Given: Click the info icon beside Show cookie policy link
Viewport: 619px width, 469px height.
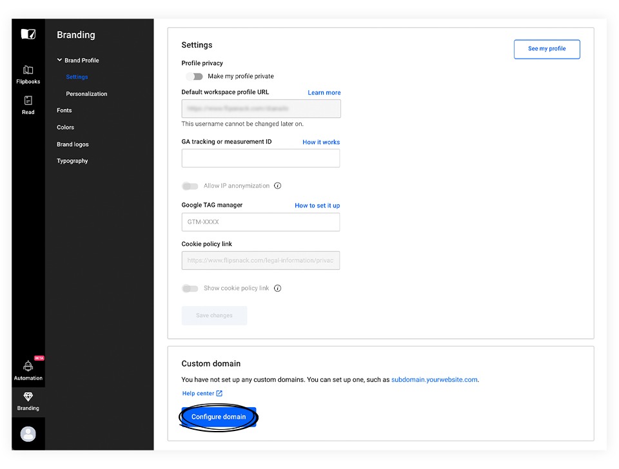Looking at the screenshot, I should click(x=277, y=288).
